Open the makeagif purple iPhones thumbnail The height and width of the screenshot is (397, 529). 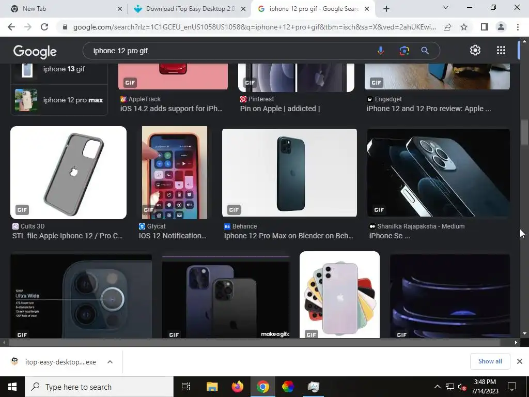[226, 297]
